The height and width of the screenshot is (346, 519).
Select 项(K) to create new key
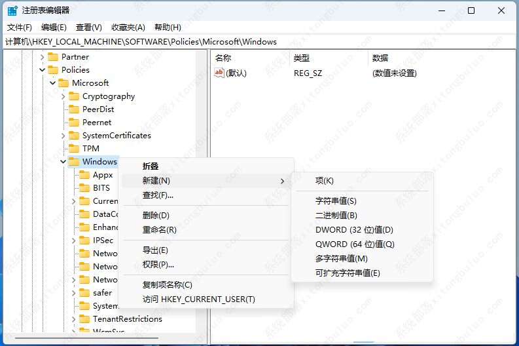pos(324,181)
